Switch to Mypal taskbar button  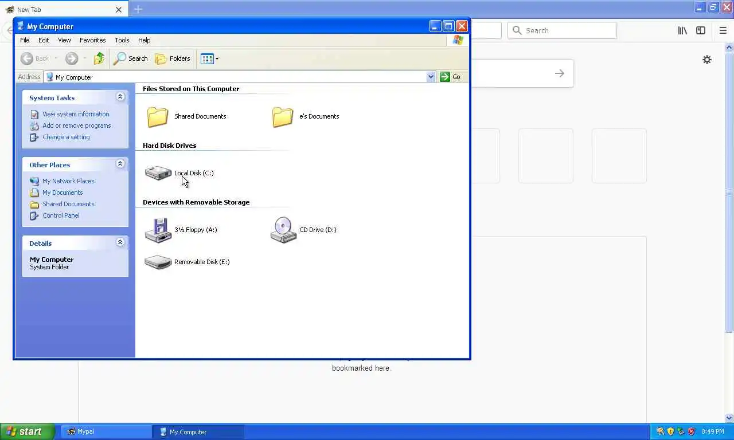(106, 432)
